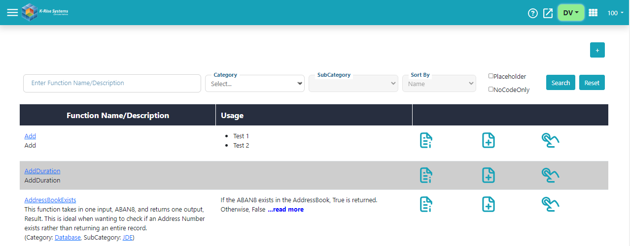The width and height of the screenshot is (630, 246).
Task: Expand the DV environment dropdown
Action: point(571,13)
